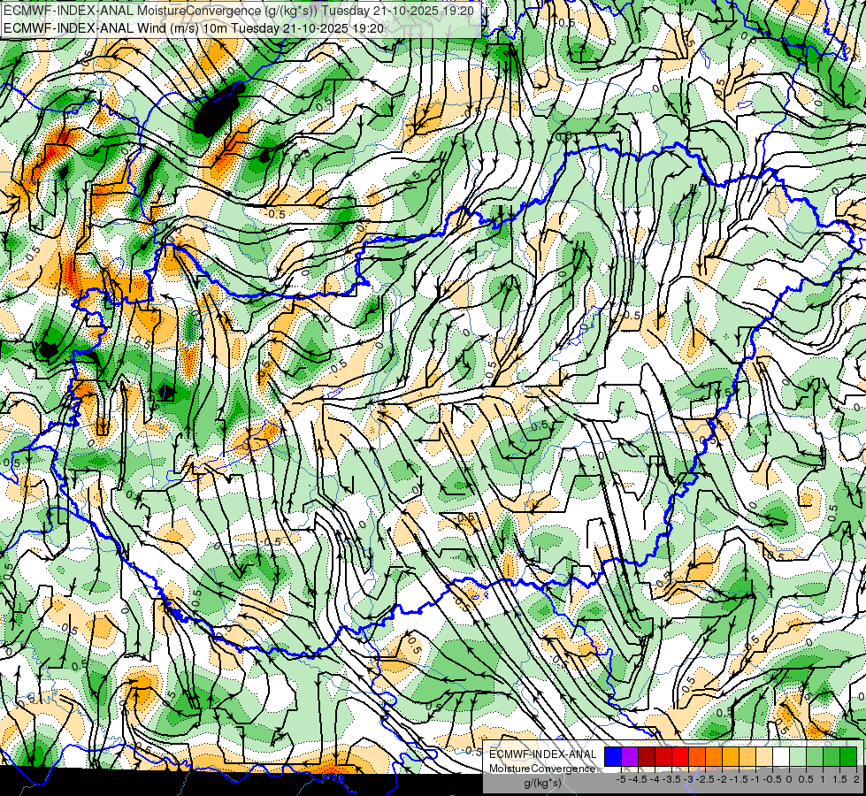This screenshot has height=796, width=866.
Task: Click the "1.5" tick label in the legend scale
Action: pos(839,779)
